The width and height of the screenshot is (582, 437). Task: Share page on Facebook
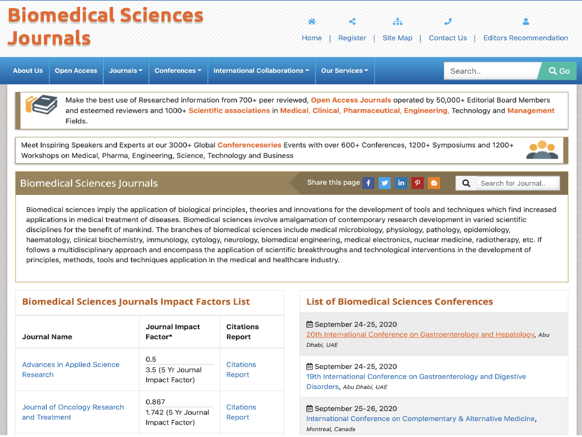[368, 183]
